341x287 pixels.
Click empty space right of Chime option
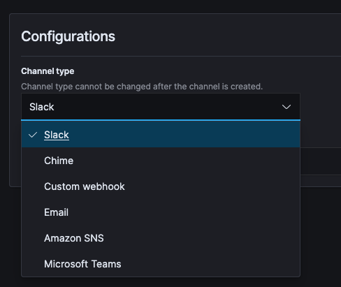tap(187, 161)
